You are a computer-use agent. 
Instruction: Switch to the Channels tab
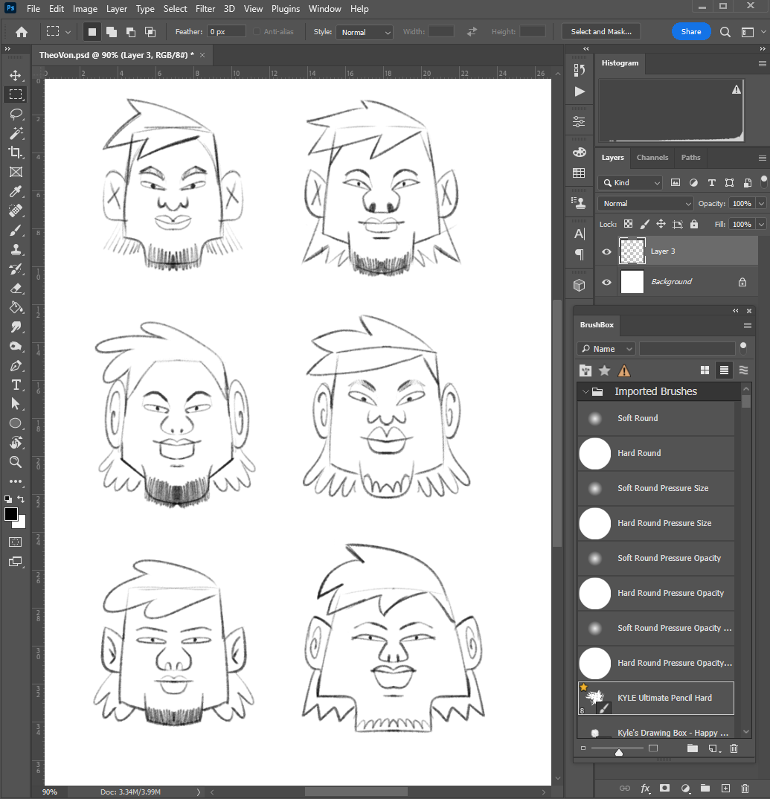point(652,158)
